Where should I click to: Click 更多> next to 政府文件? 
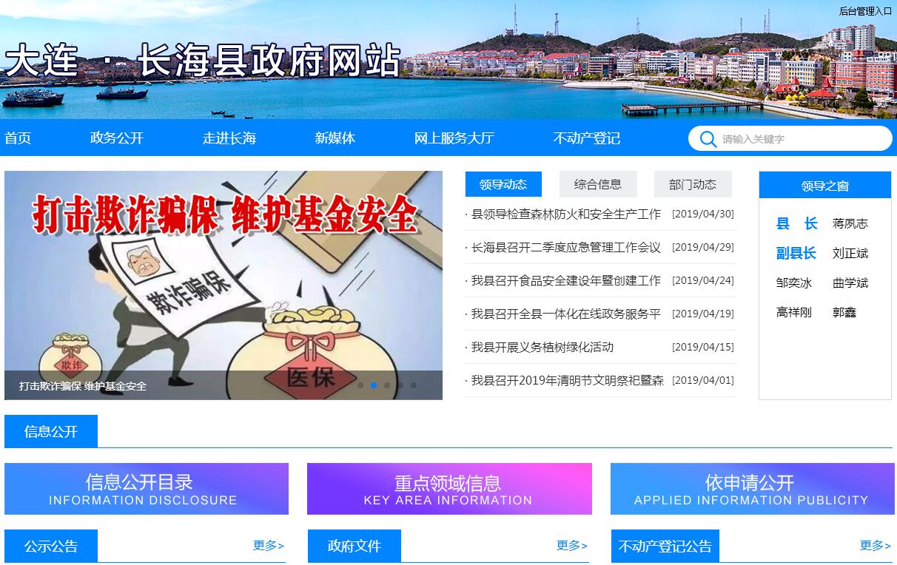[x=572, y=545]
